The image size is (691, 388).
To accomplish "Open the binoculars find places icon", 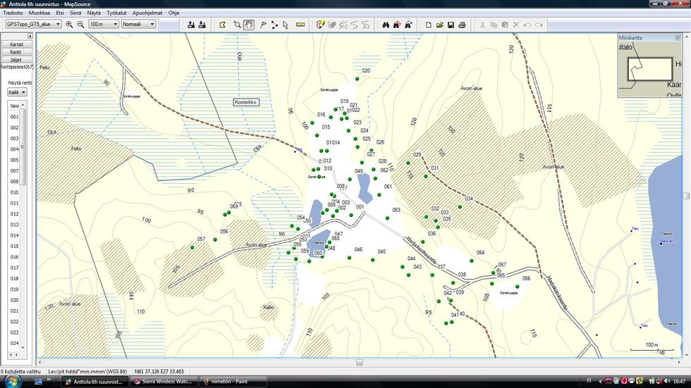I will coord(386,25).
